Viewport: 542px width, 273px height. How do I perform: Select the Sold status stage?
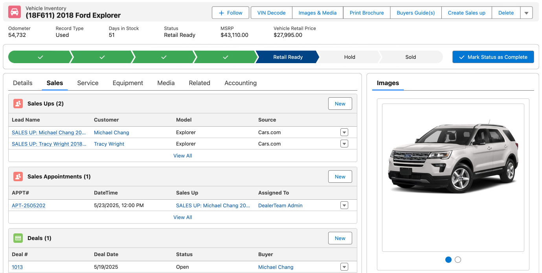(411, 57)
